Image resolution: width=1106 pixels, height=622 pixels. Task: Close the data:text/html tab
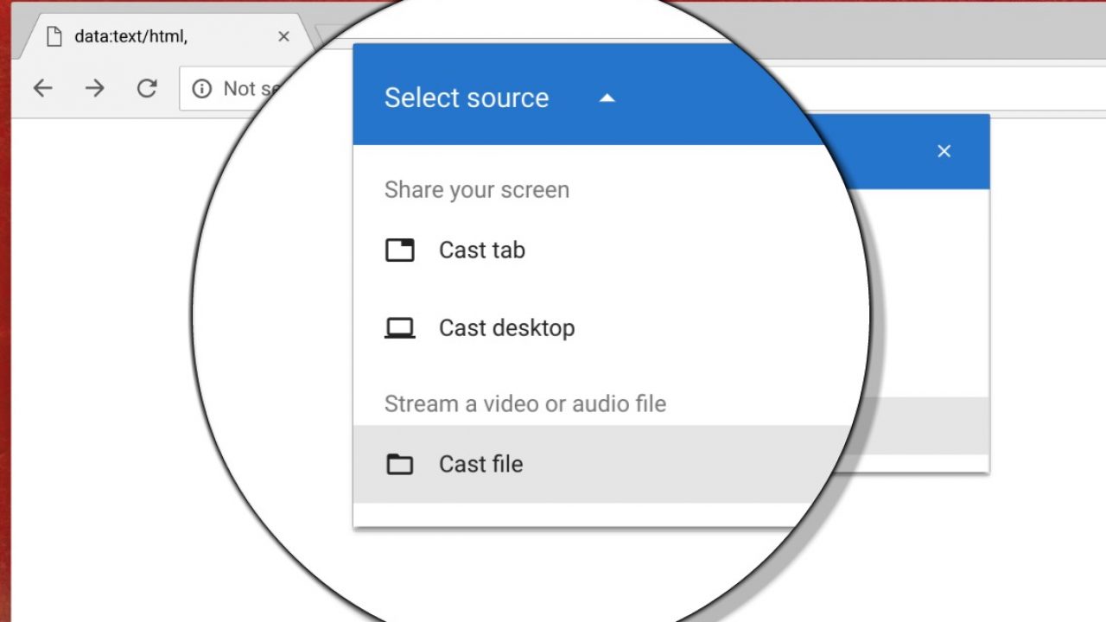point(283,37)
